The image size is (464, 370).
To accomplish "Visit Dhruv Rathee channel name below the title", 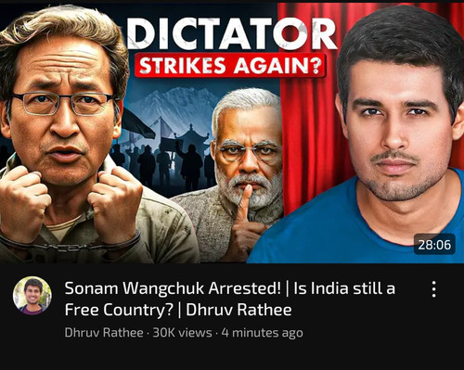I will 104,333.
